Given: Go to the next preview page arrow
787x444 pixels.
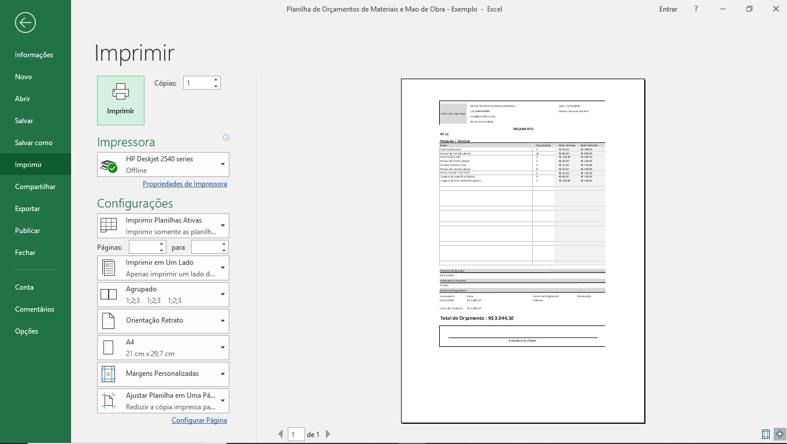Looking at the screenshot, I should [x=328, y=434].
